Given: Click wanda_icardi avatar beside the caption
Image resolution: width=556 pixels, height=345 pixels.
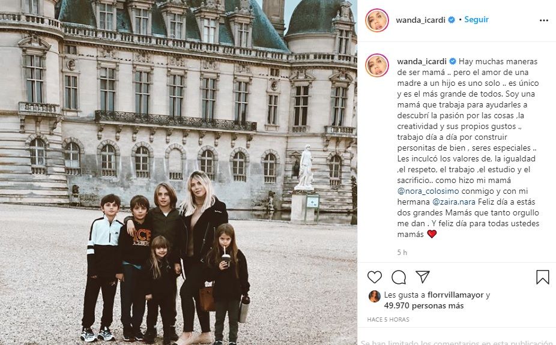Looking at the screenshot, I should tap(377, 65).
